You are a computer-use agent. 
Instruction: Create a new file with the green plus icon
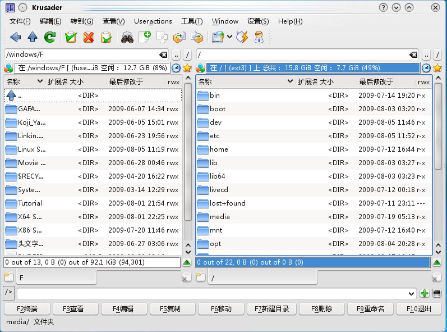[145, 37]
